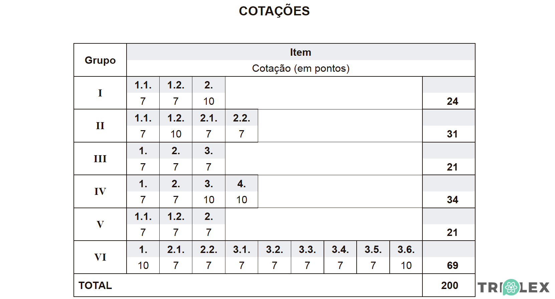Click the TOTAL label cell
Screen dimensions: 555x299
click(x=96, y=285)
